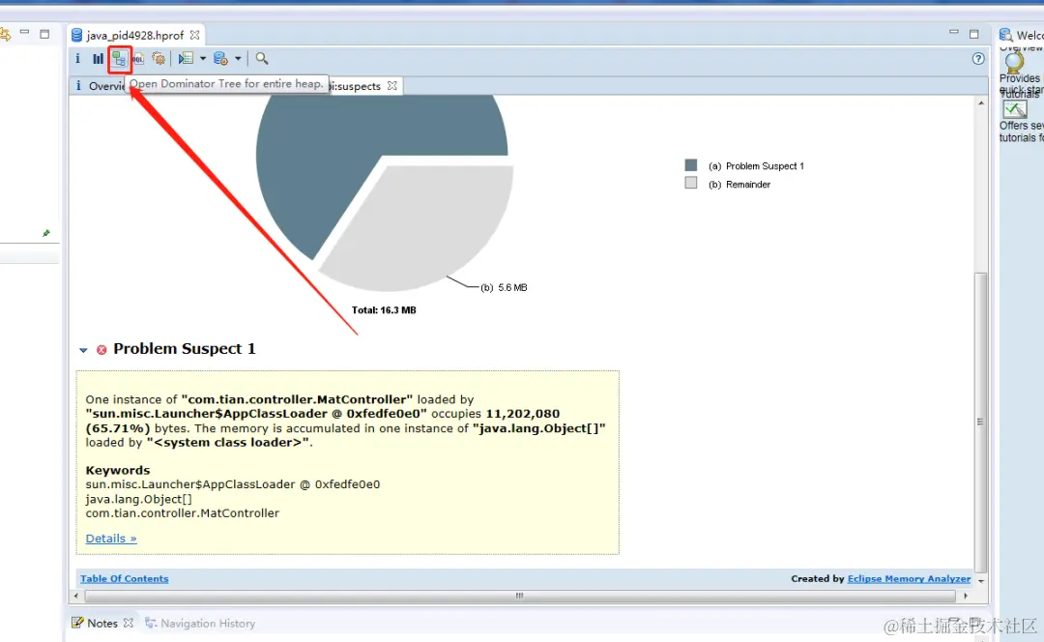
Task: Click the horizontal scroll-right arrow
Action: 966,596
